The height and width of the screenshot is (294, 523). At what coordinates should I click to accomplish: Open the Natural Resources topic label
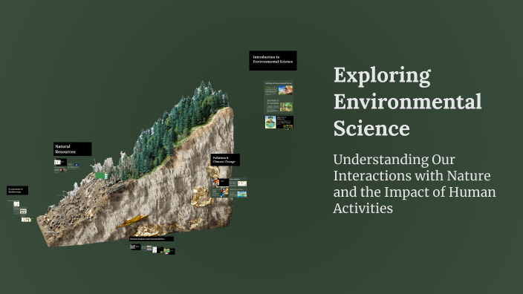tap(72, 149)
